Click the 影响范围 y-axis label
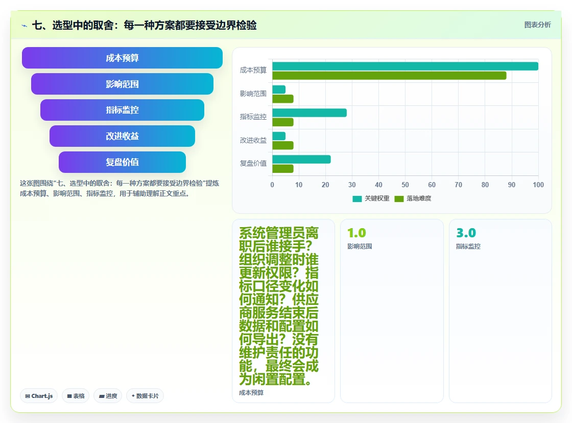This screenshot has width=572, height=423. click(253, 94)
